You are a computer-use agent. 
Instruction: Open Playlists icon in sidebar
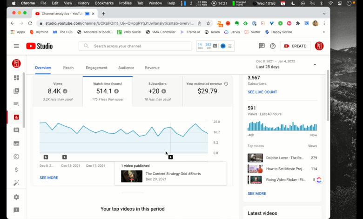tap(16, 103)
